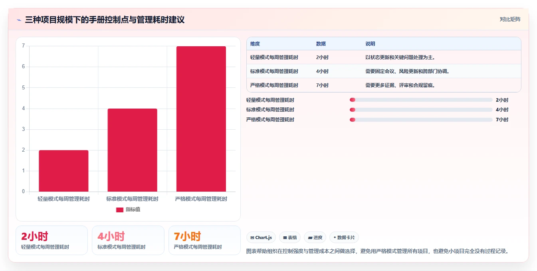Click the icon inside the 进度 chip
Image resolution: width=537 pixels, height=271 pixels.
tap(310, 238)
